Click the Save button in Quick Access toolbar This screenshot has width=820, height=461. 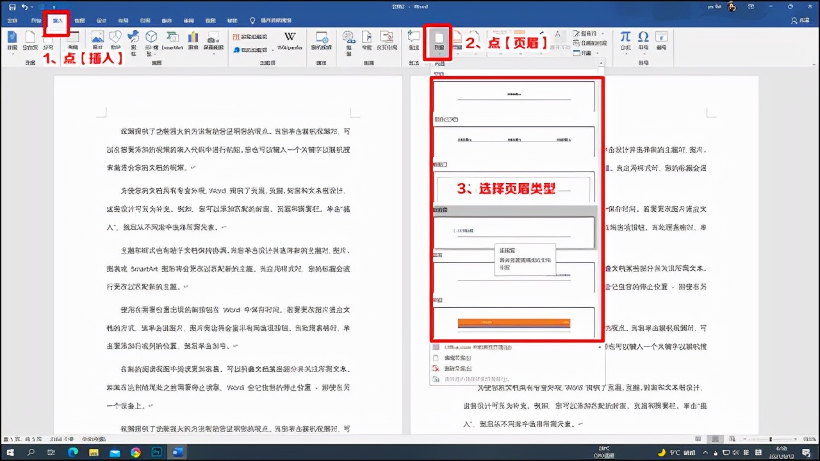[x=11, y=6]
